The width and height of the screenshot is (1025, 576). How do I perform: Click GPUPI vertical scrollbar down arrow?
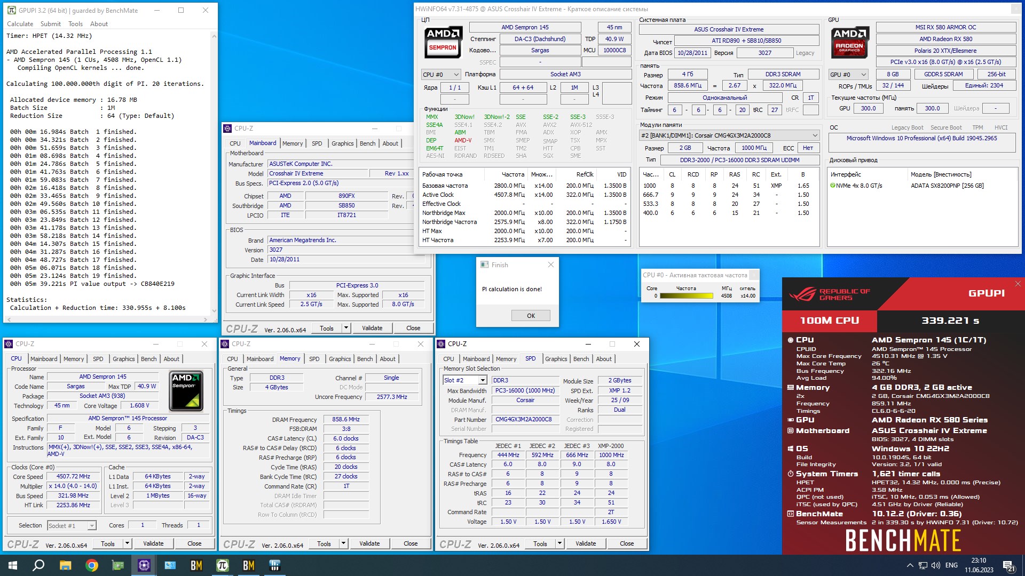point(214,310)
